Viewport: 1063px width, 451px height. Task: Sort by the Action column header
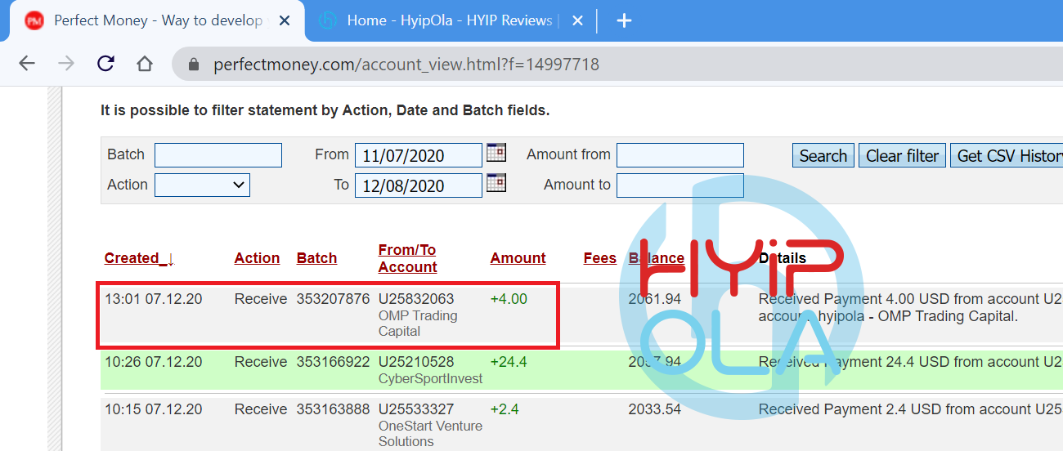(x=257, y=258)
